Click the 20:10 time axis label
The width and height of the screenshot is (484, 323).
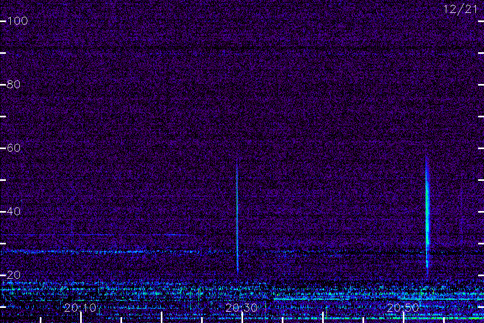point(80,308)
